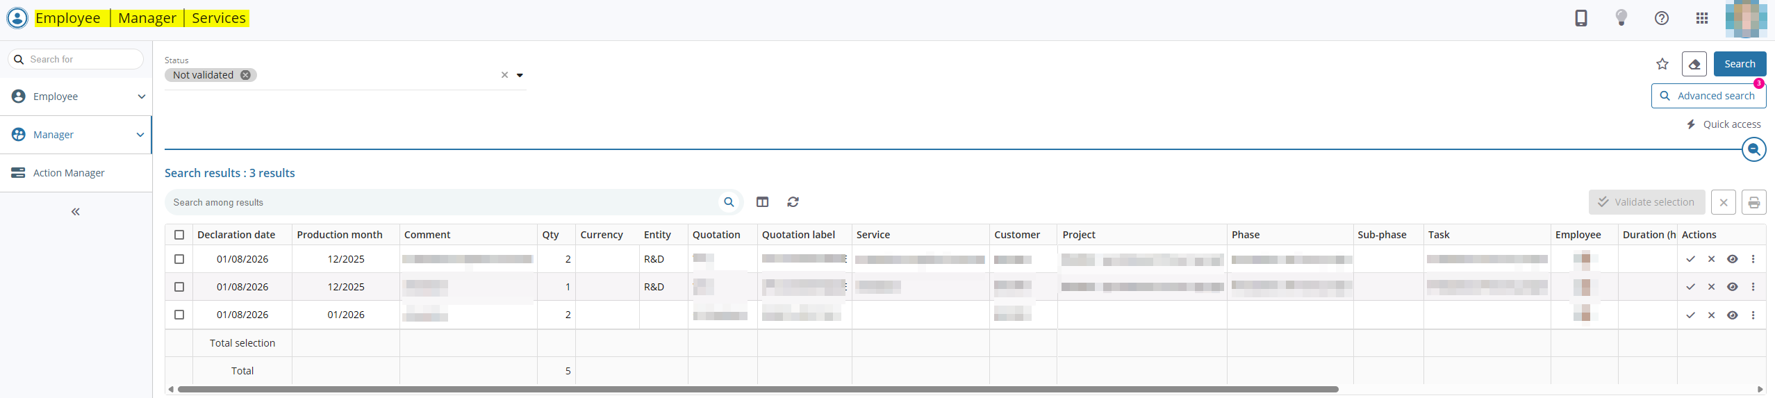The image size is (1775, 398).
Task: Open the Status dropdown arrow
Action: pos(520,75)
